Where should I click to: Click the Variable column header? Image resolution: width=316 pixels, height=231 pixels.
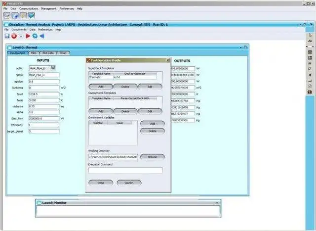98,123
